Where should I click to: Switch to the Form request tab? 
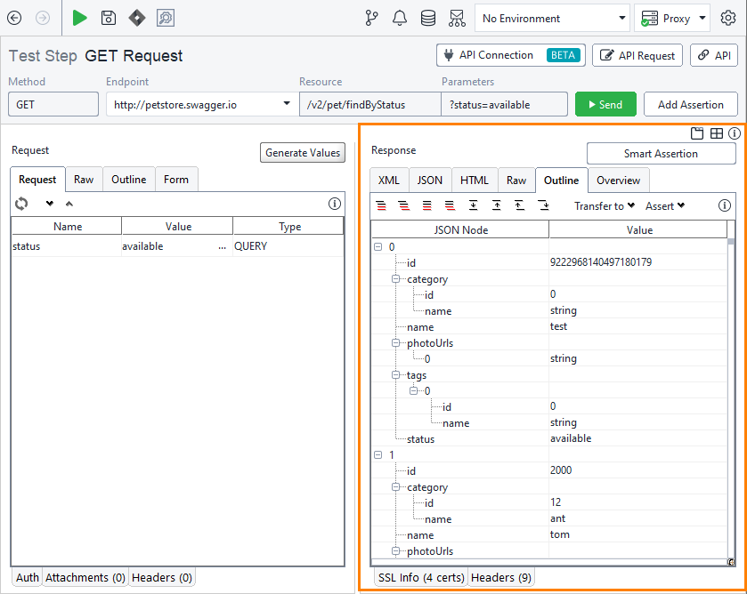click(175, 180)
